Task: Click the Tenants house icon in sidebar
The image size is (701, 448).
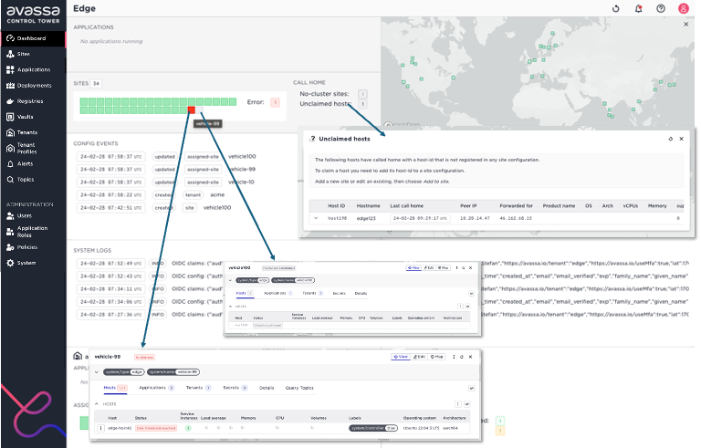Action: tap(10, 133)
